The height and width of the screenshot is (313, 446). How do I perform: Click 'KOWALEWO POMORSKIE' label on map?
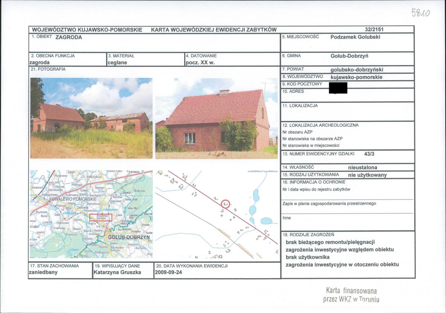(x=73, y=199)
